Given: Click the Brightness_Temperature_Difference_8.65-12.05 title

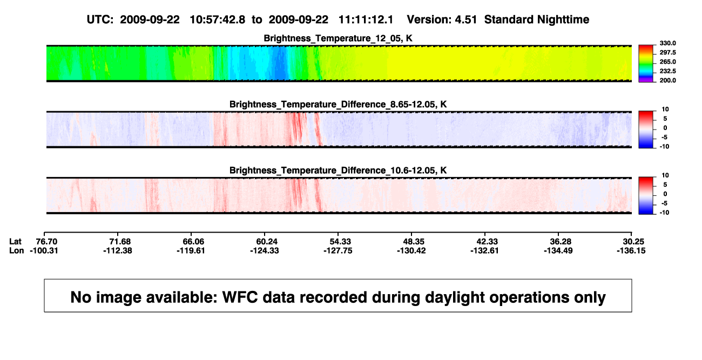Looking at the screenshot, I should click(x=338, y=104).
